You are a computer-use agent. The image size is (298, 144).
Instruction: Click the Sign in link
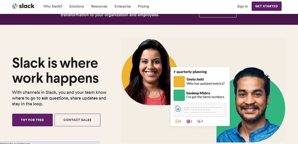(242, 6)
